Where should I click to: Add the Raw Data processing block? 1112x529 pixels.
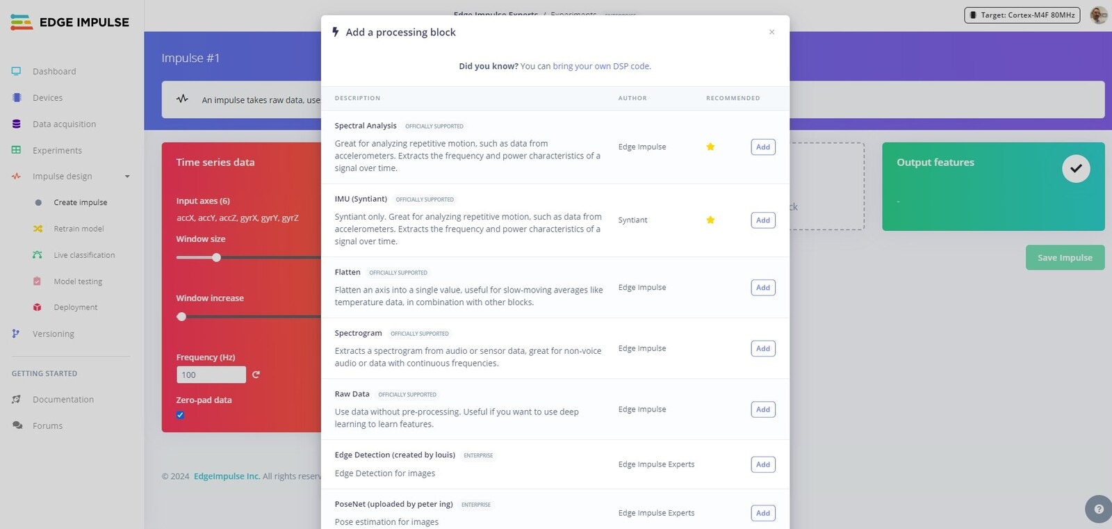[763, 409]
